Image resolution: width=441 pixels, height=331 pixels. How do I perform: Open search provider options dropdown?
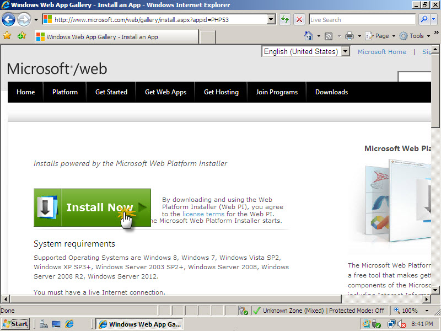click(x=434, y=19)
